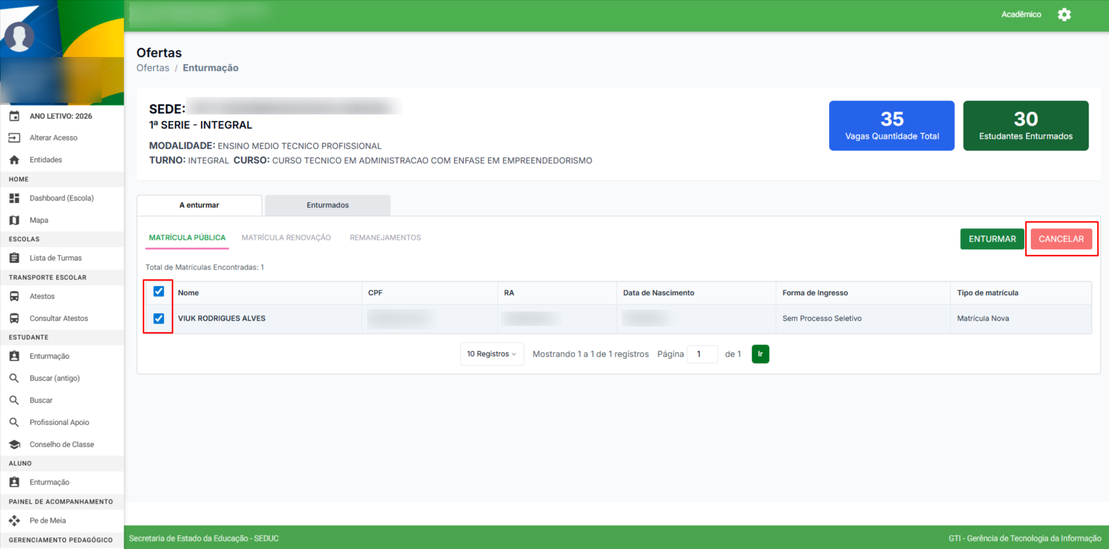Open settings gear icon in header
The width and height of the screenshot is (1109, 549).
pos(1064,15)
